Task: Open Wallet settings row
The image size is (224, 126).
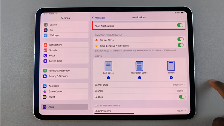Action: point(65,97)
